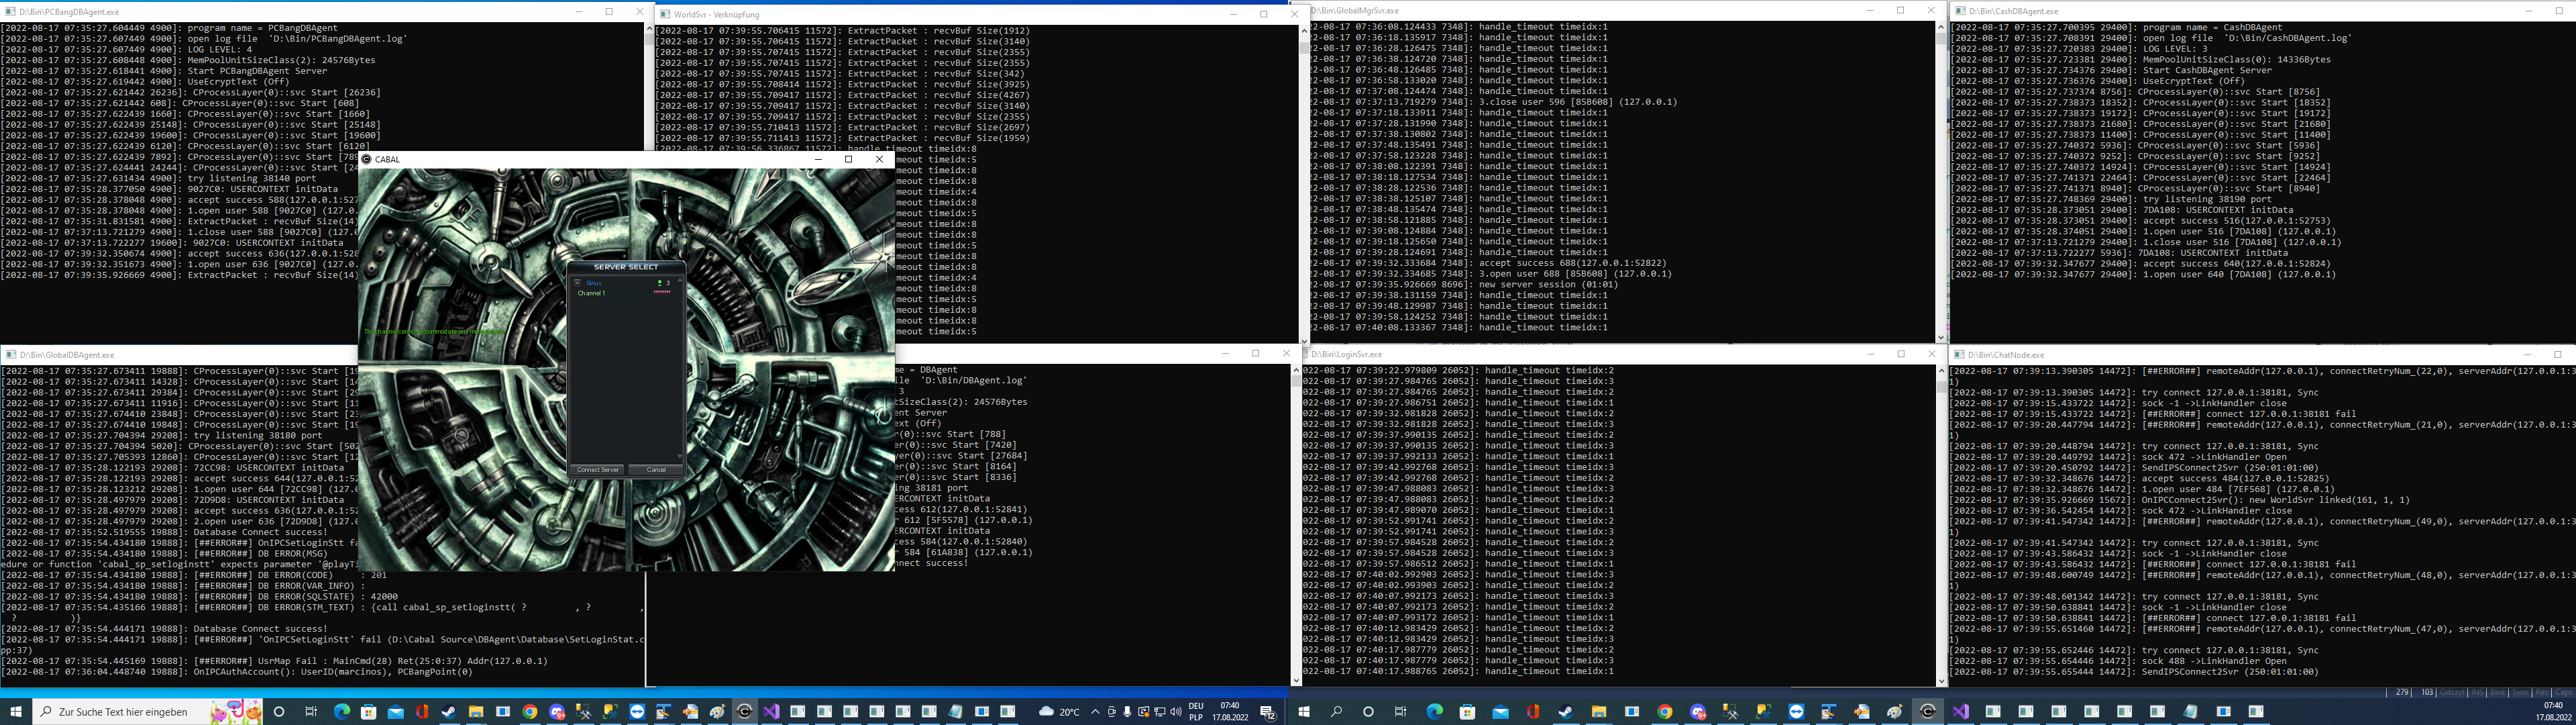Open TeamViewer on left taskbar

[638, 712]
